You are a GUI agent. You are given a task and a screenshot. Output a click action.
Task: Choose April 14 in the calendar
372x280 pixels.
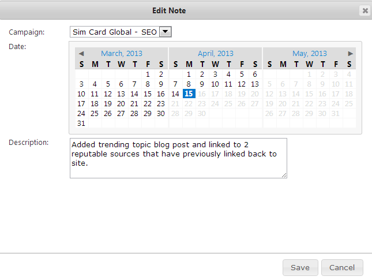pyautogui.click(x=175, y=94)
